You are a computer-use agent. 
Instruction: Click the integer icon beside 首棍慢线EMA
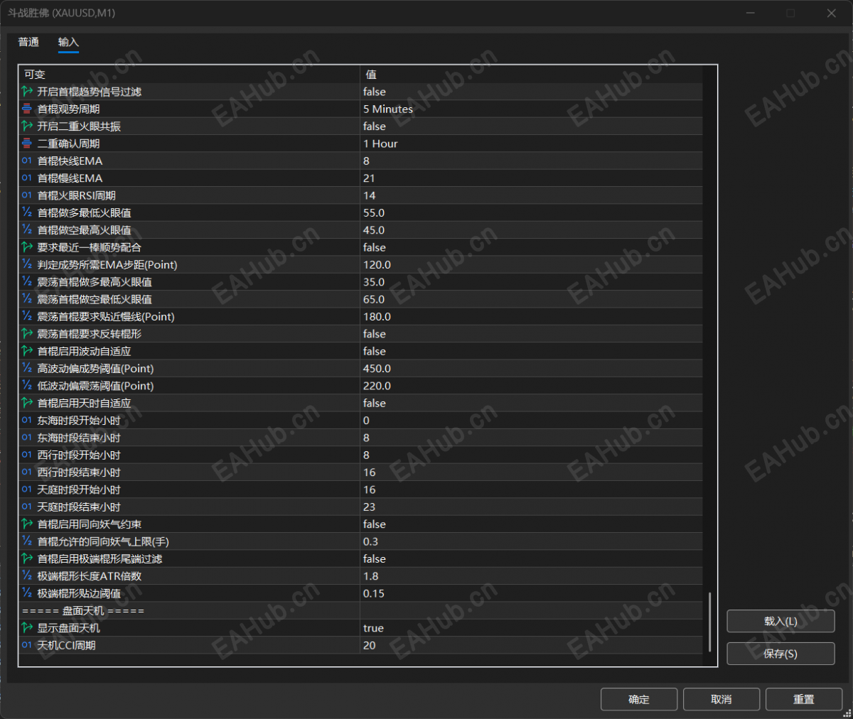tap(27, 178)
